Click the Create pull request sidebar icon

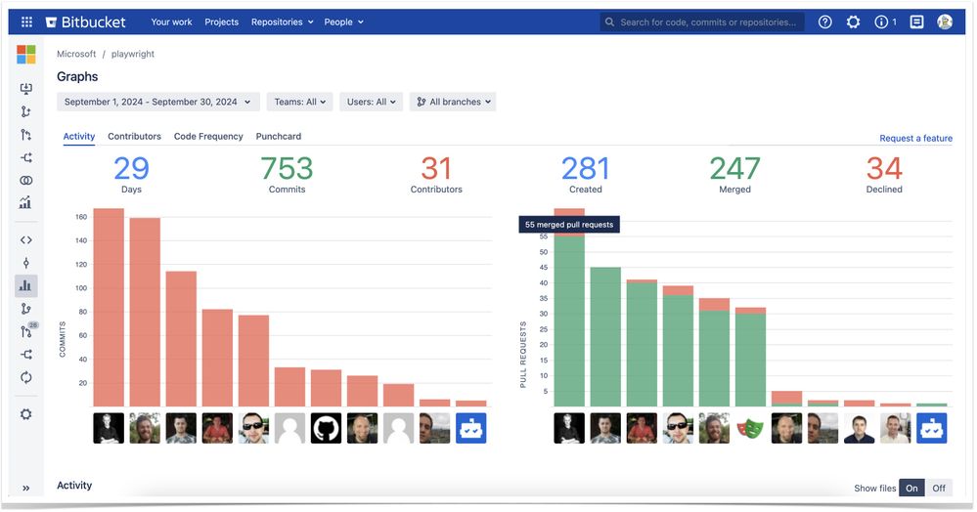26,135
